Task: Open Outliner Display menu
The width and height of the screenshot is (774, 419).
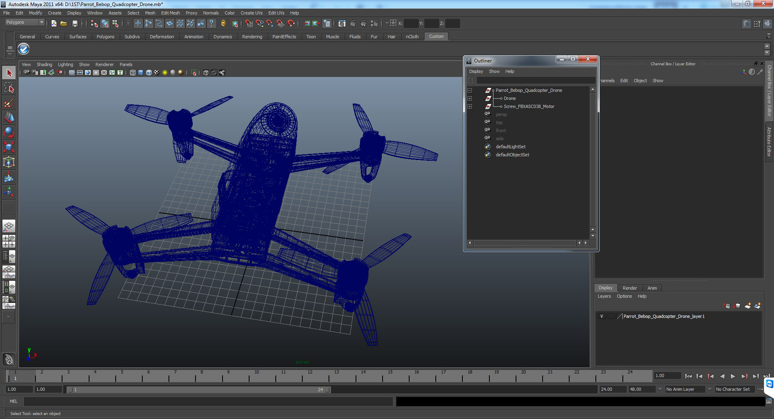Action: (476, 71)
